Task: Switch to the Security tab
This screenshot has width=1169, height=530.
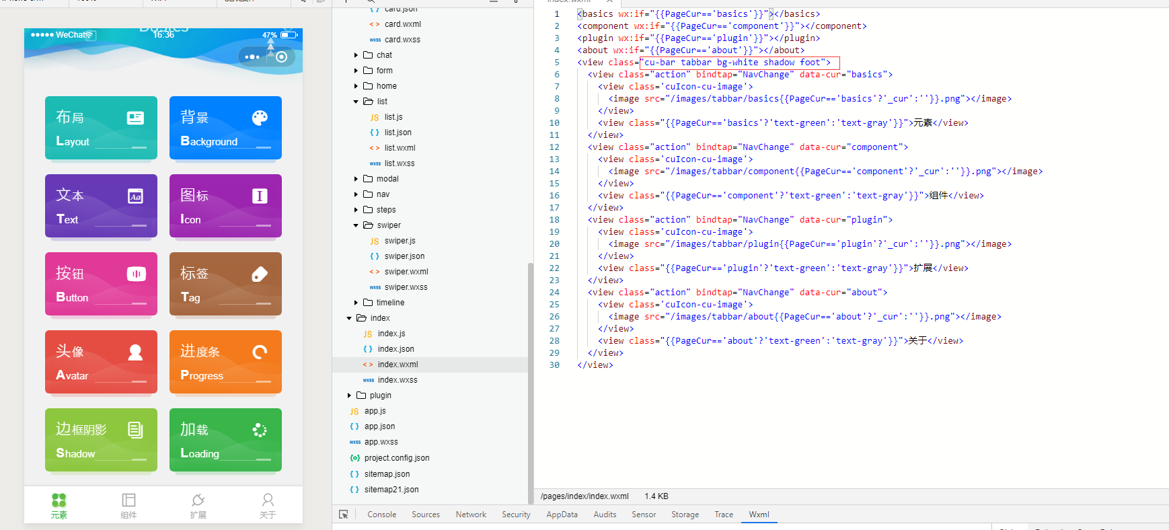Action: click(516, 515)
